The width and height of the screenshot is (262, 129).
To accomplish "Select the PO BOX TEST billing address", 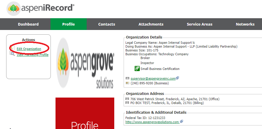I will coord(167,103).
